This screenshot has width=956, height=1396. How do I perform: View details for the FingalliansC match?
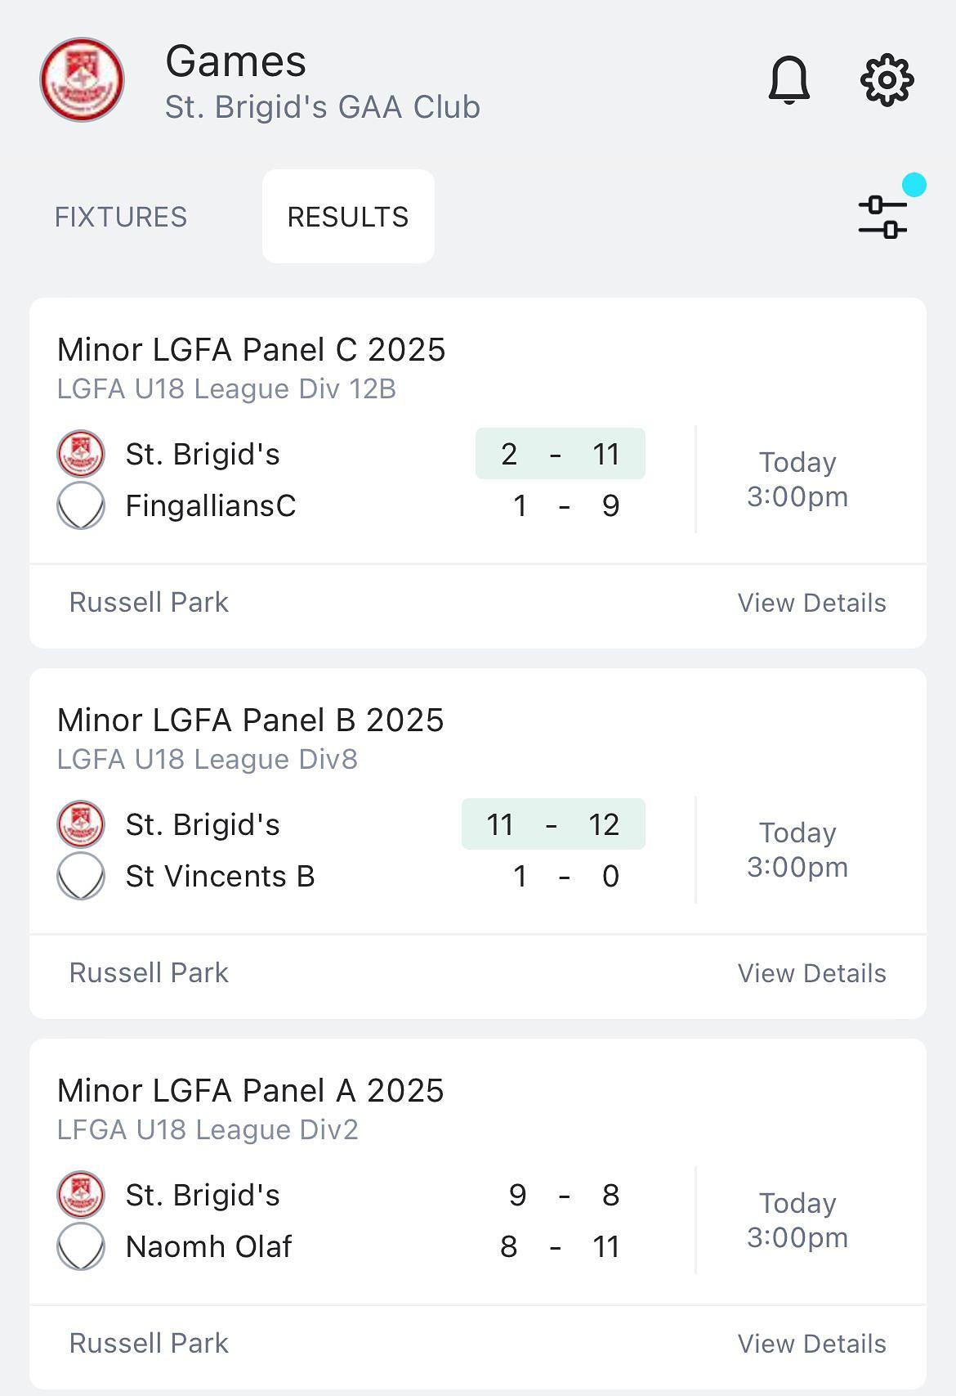(811, 603)
